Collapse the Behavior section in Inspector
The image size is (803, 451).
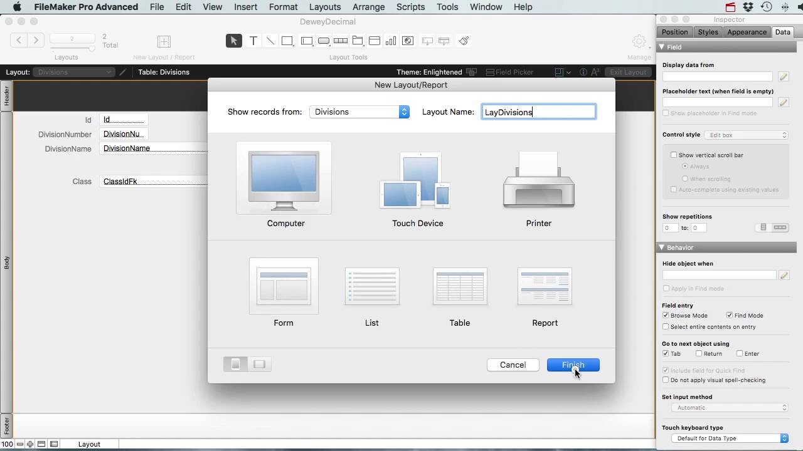661,247
